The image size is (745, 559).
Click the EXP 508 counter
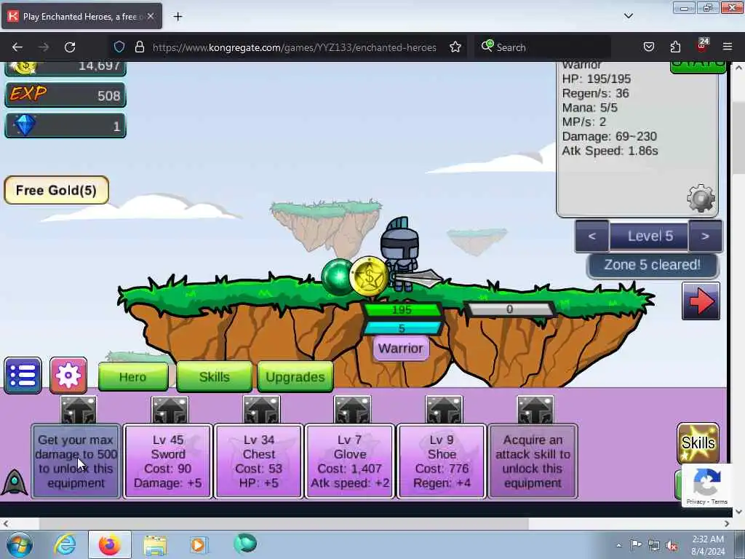click(x=65, y=95)
